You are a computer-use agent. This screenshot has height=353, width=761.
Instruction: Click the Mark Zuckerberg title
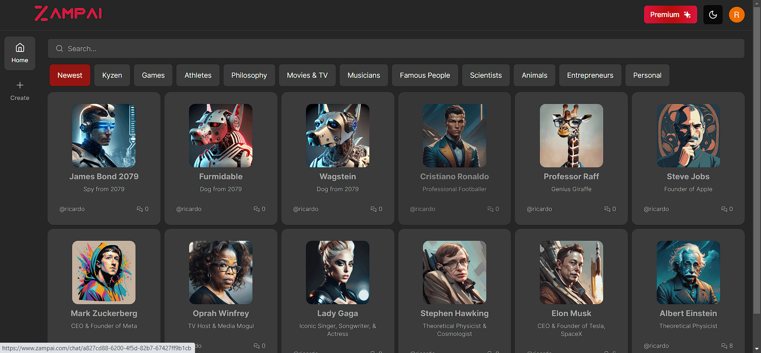click(104, 313)
